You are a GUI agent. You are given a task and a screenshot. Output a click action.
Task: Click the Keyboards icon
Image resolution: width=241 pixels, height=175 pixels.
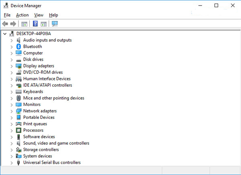(x=18, y=92)
